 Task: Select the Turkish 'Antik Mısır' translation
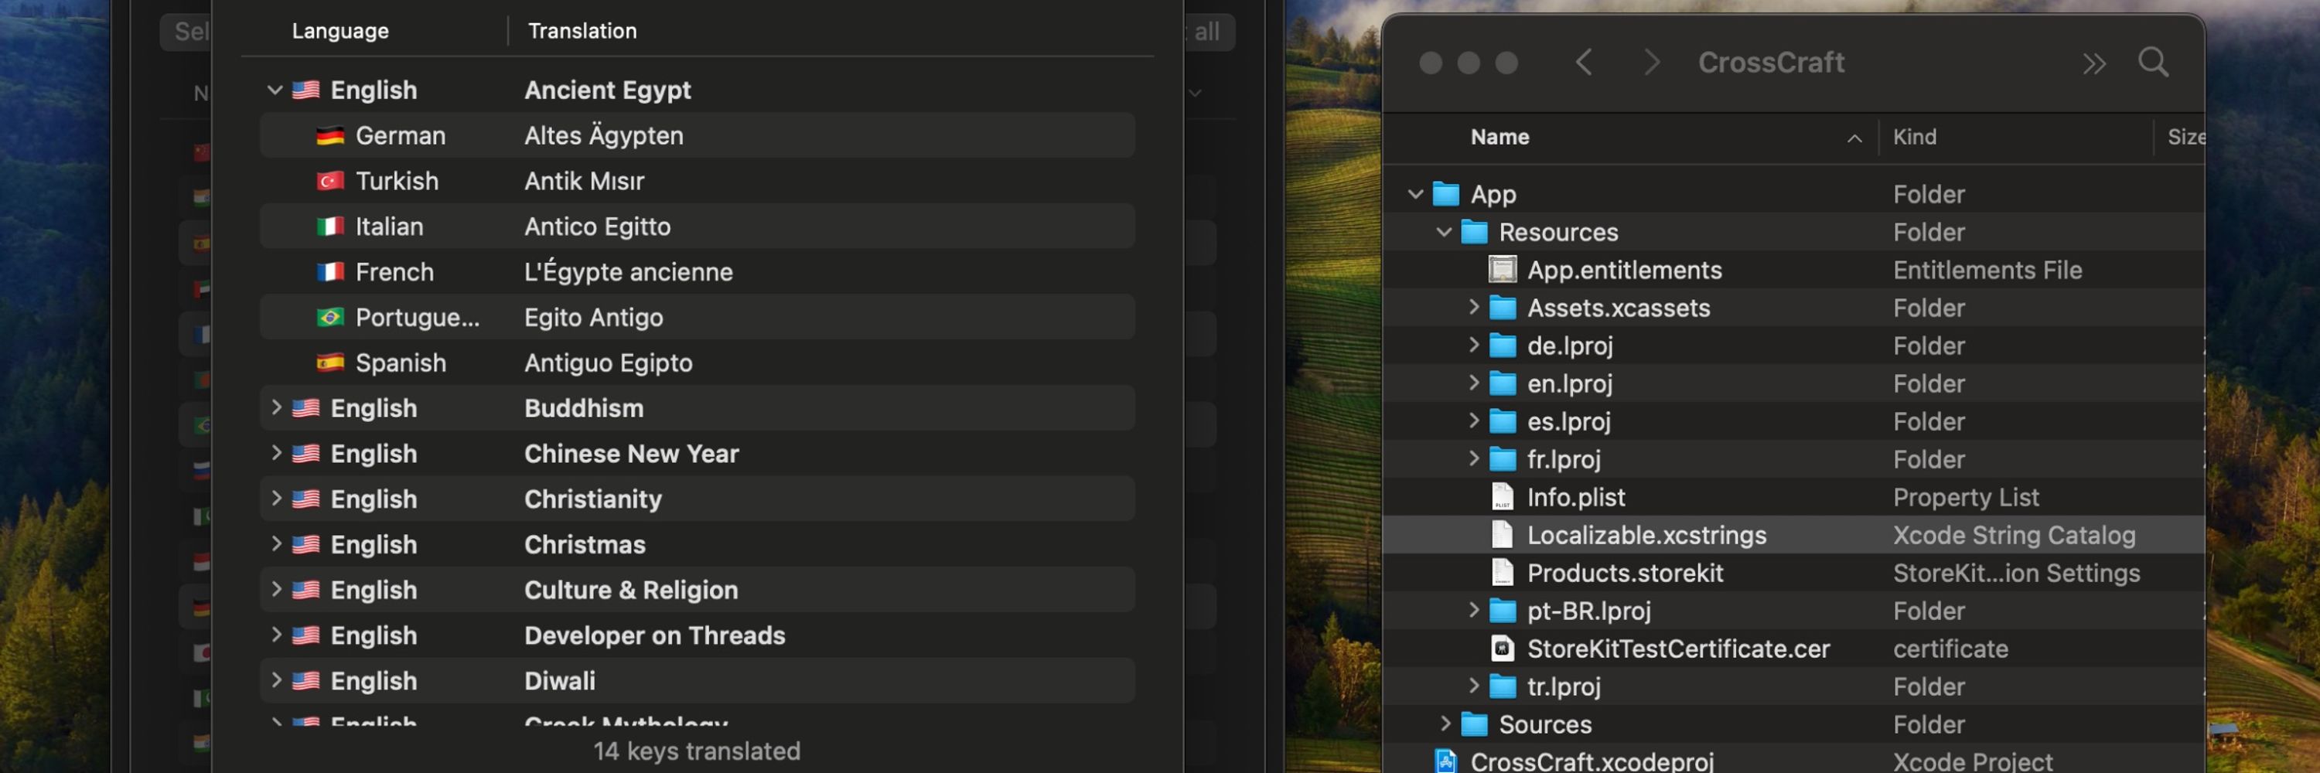coord(584,181)
